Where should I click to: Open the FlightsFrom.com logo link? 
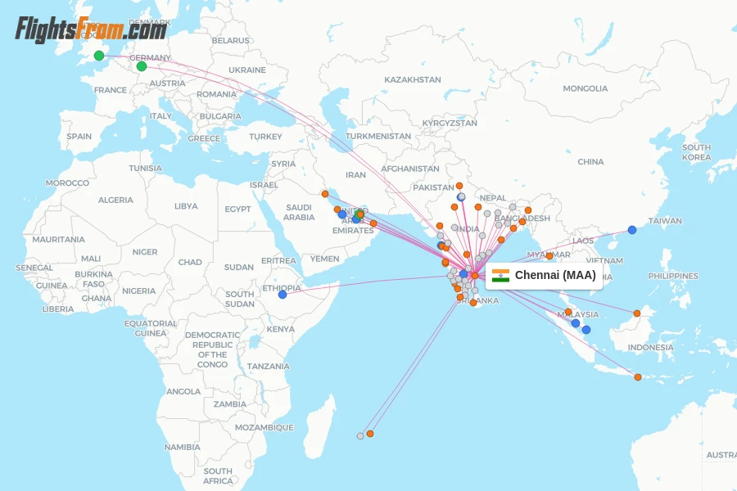click(91, 29)
